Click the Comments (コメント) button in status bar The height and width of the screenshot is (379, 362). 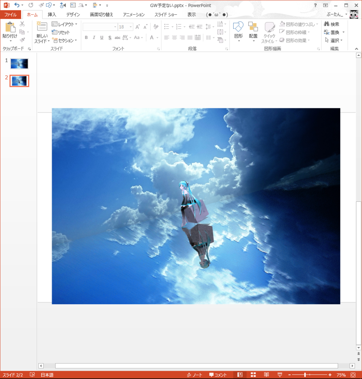218,375
